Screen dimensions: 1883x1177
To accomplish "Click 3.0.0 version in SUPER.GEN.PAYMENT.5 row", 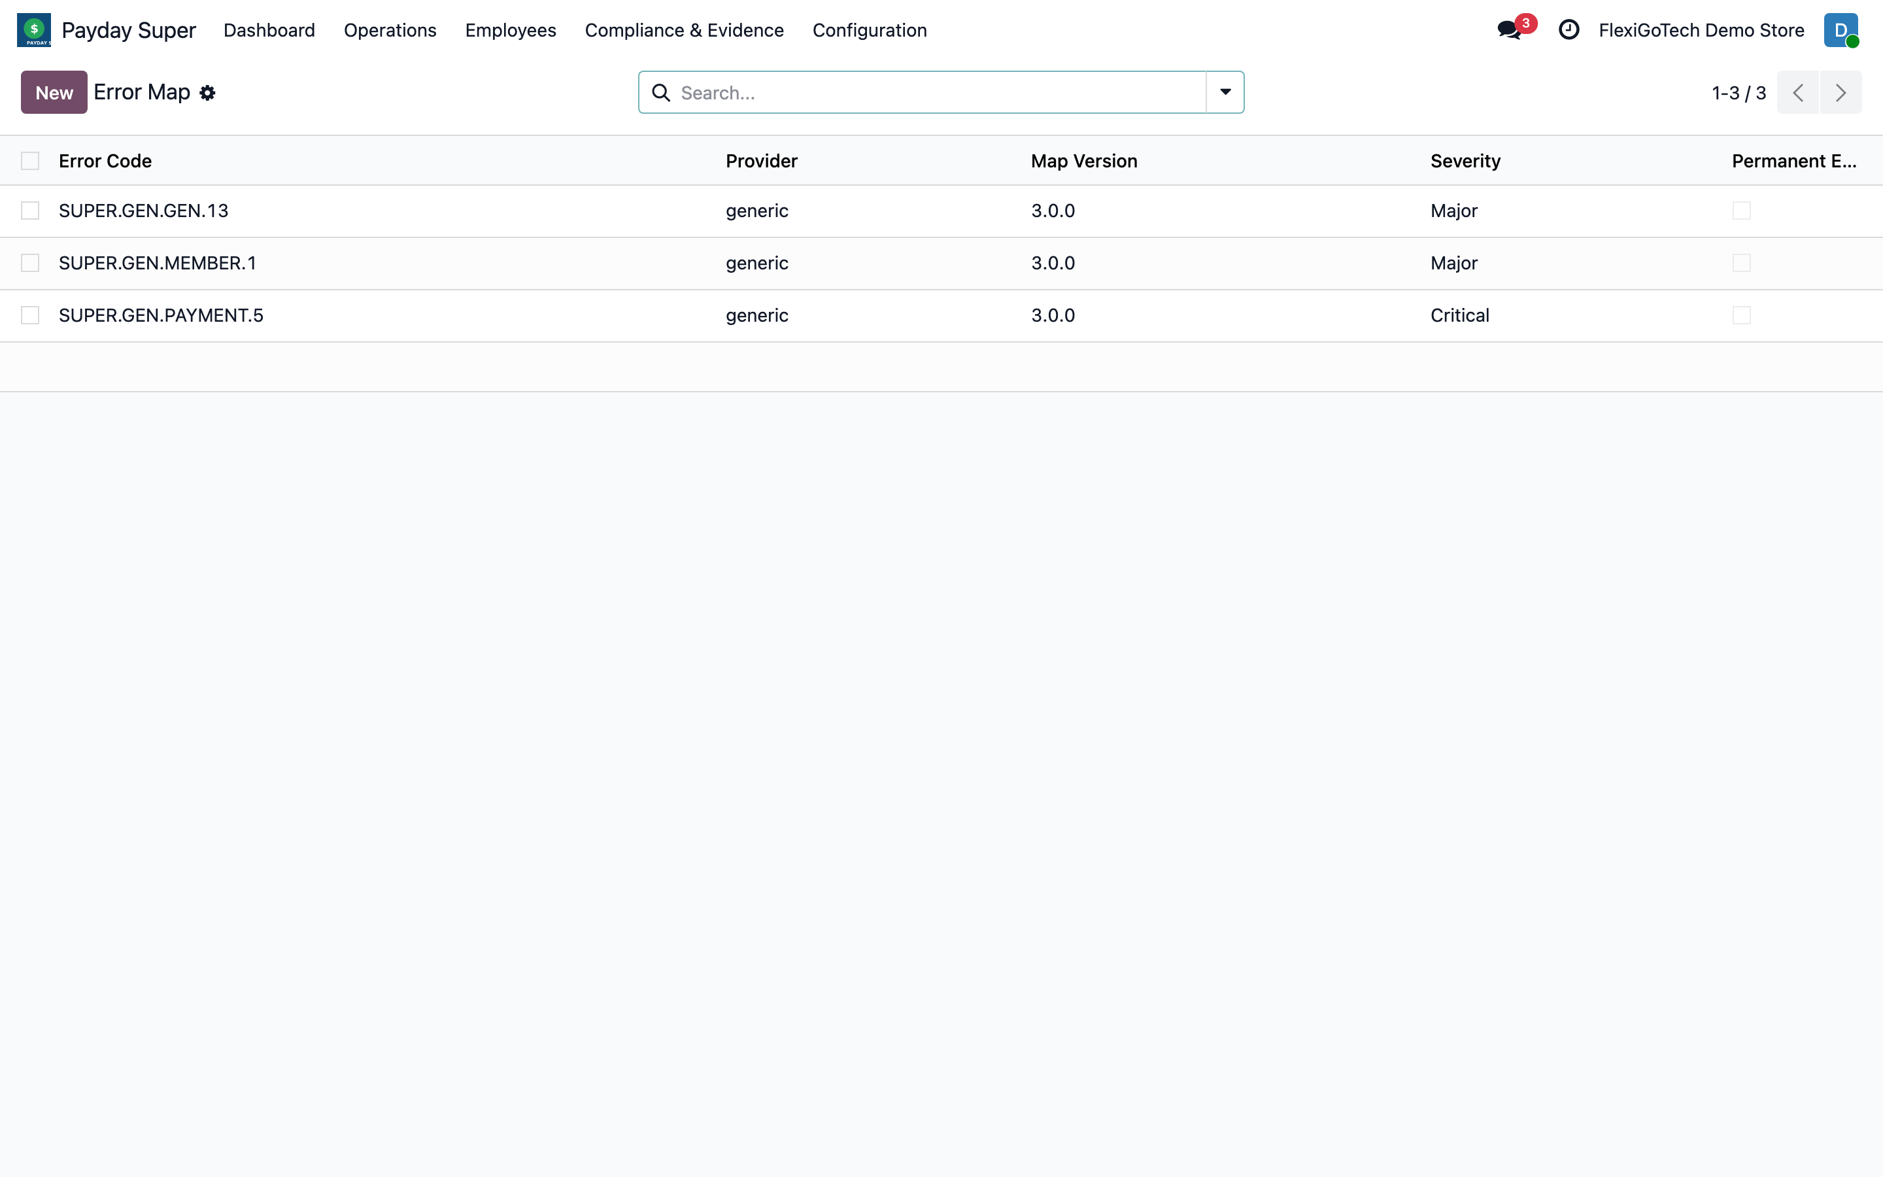I will [1053, 315].
